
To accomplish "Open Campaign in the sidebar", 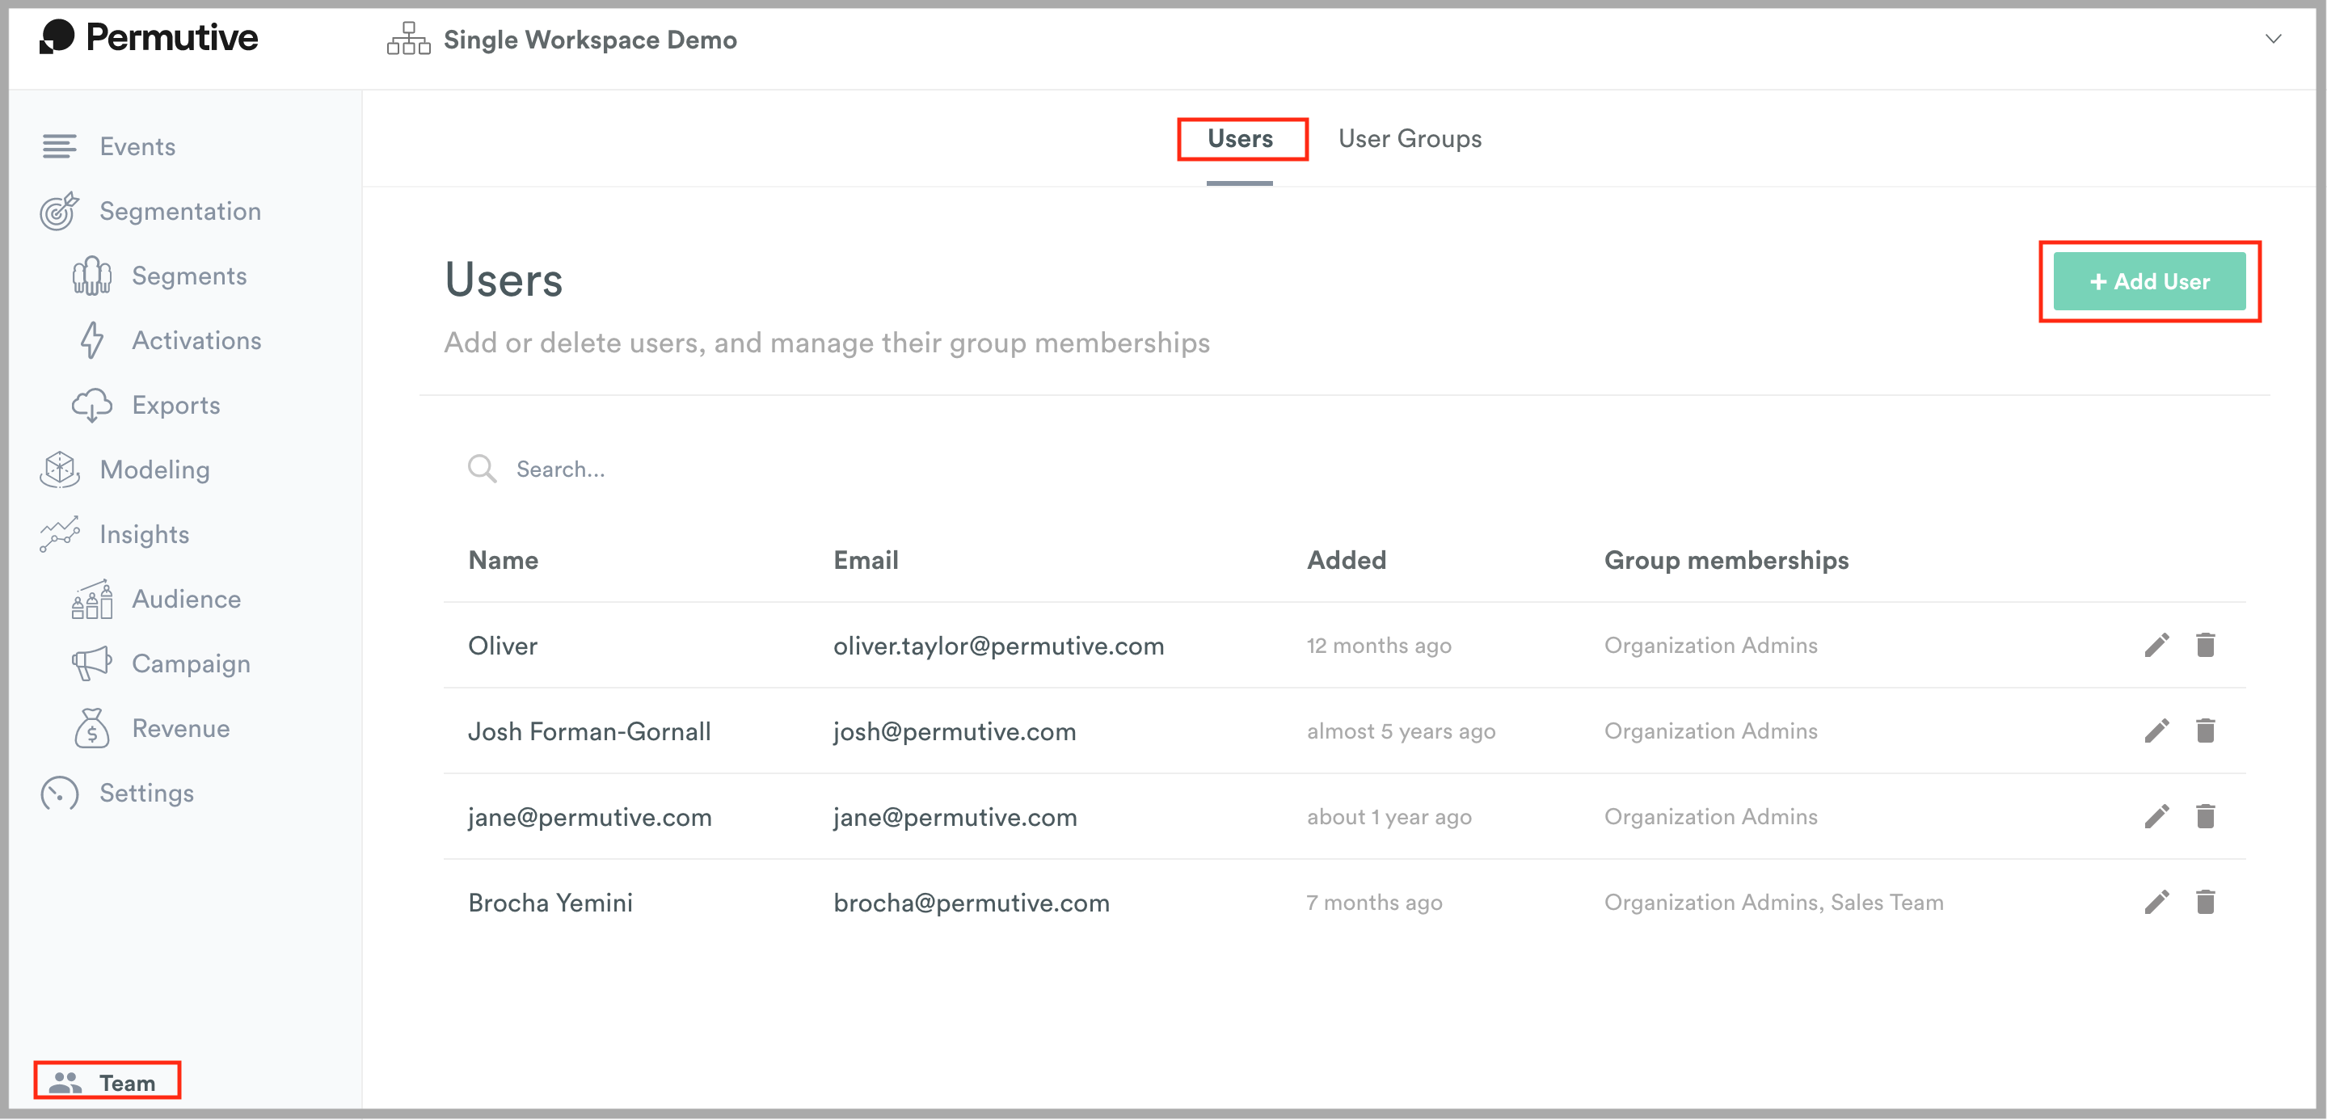I will click(x=191, y=664).
